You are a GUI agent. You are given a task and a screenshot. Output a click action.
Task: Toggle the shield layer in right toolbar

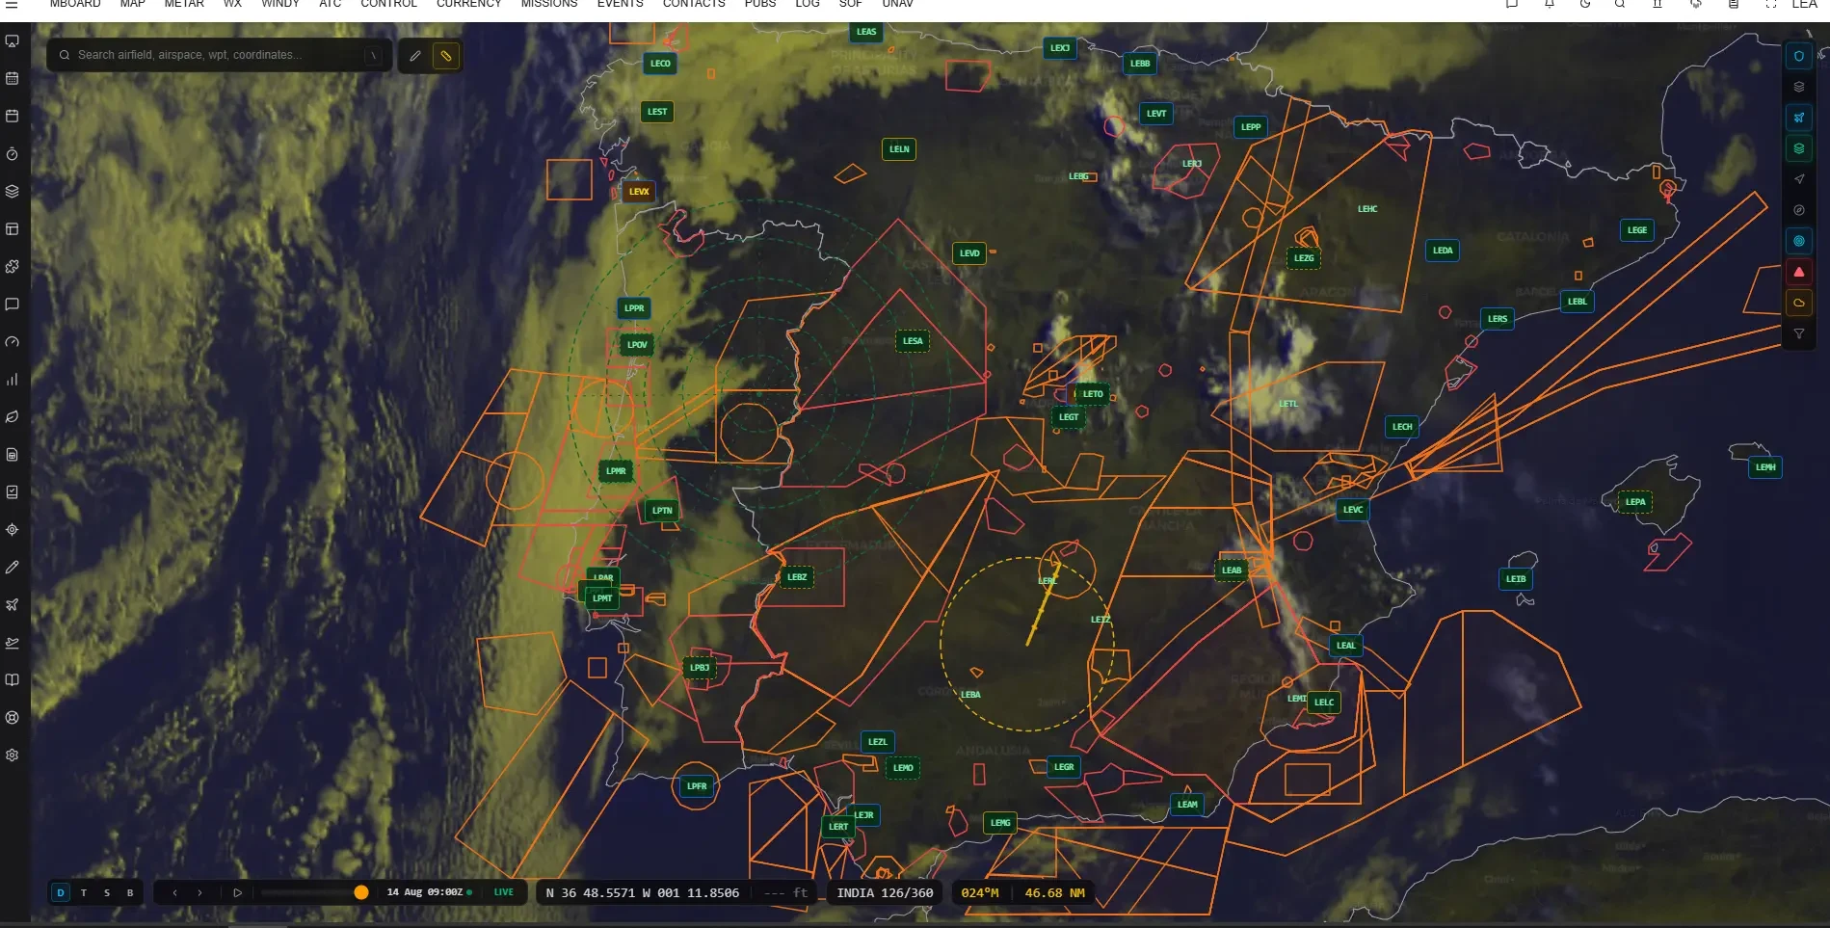point(1799,56)
